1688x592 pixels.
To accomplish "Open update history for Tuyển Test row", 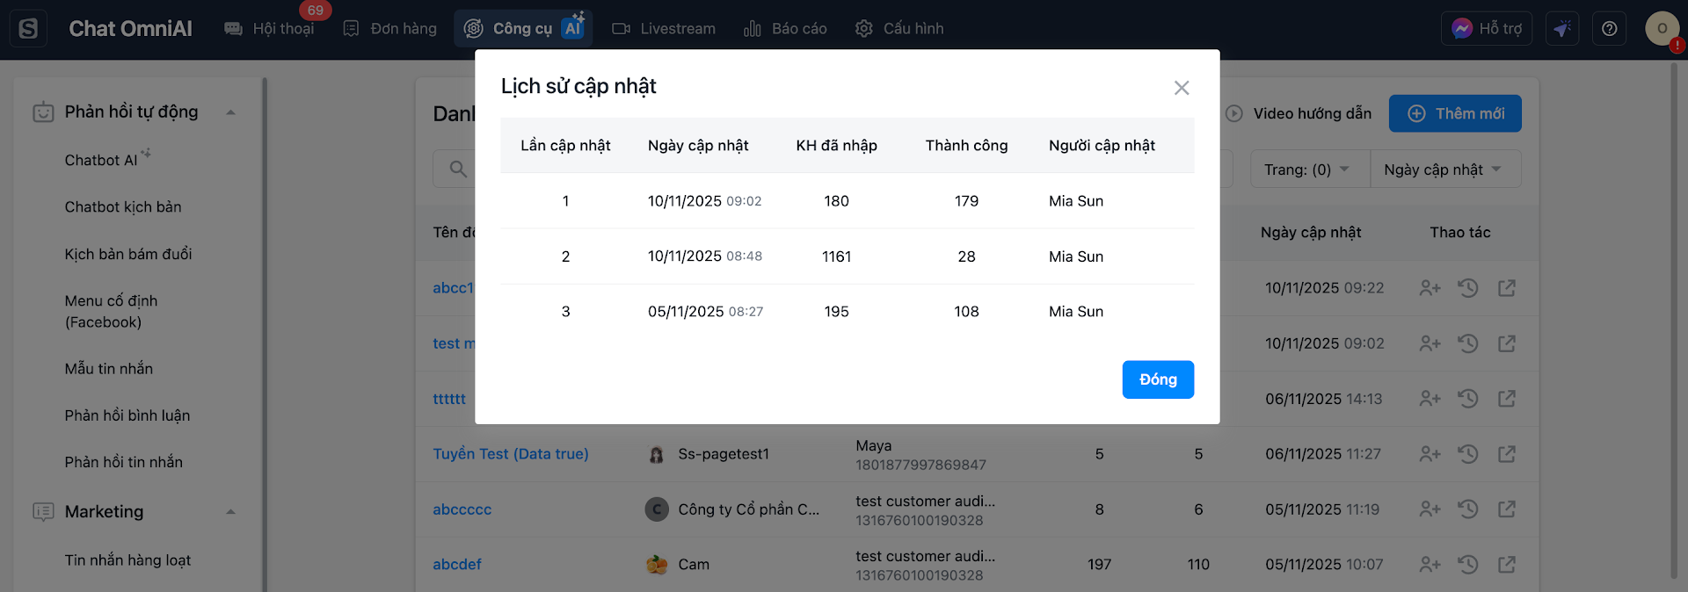I will click(1468, 454).
